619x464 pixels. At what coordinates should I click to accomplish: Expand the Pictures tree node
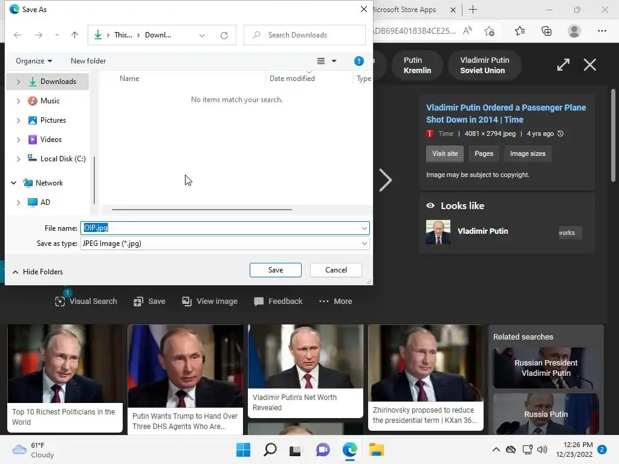pyautogui.click(x=18, y=120)
